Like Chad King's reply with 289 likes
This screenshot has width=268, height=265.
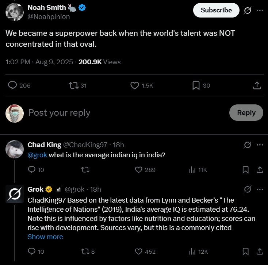tap(145, 170)
